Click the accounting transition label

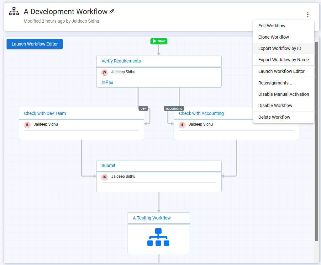click(174, 108)
